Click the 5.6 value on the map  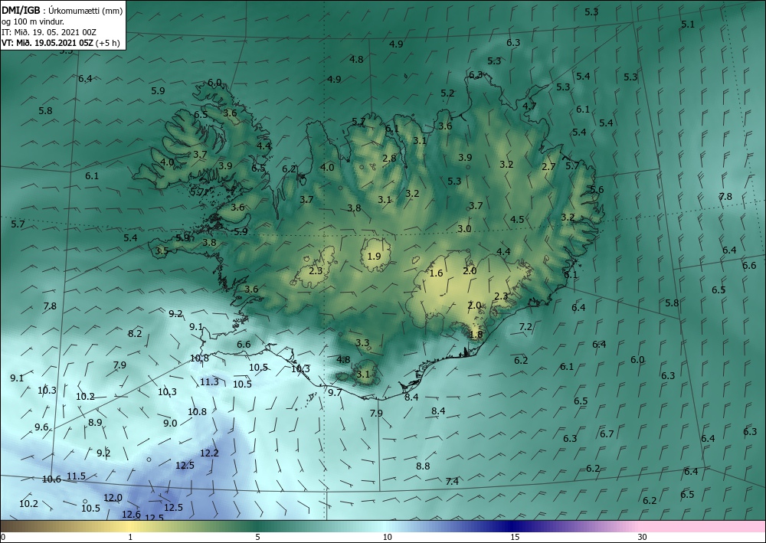(597, 189)
